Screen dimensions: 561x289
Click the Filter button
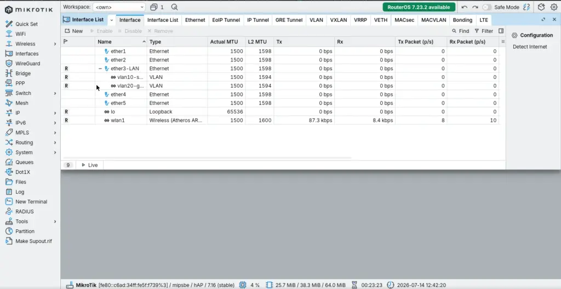(484, 31)
